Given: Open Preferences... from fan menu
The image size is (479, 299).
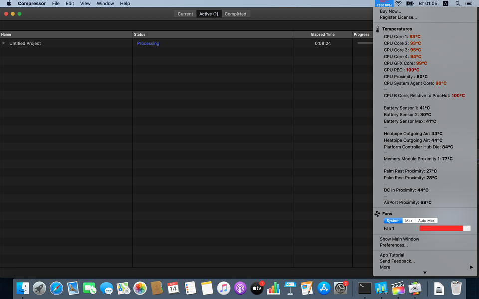Looking at the screenshot, I should click(x=394, y=245).
